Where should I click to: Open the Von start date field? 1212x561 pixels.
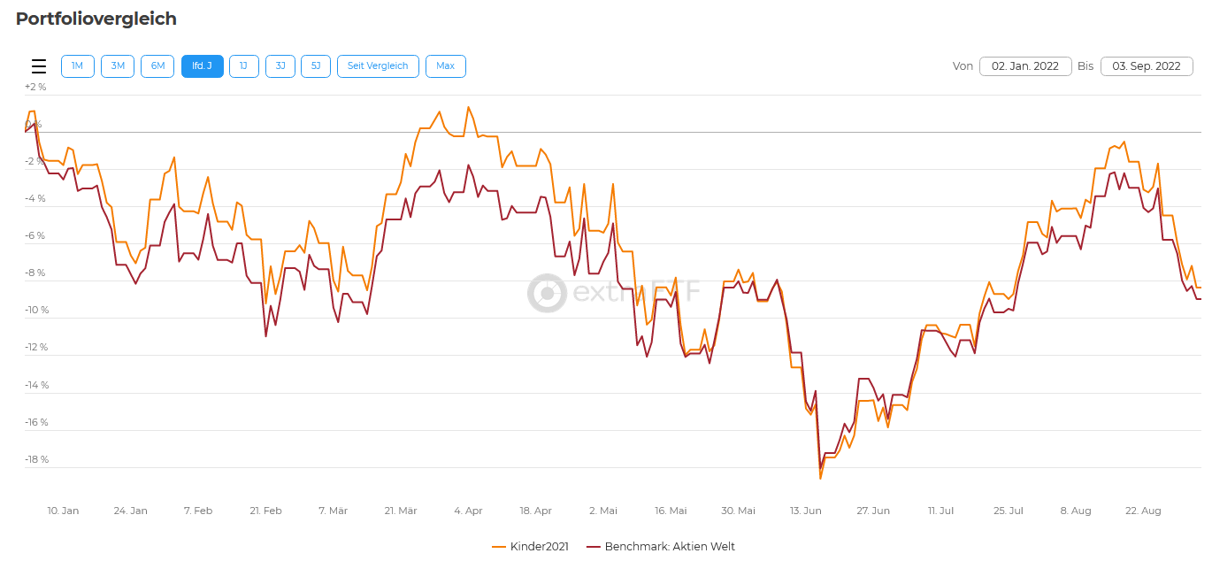pos(1025,66)
